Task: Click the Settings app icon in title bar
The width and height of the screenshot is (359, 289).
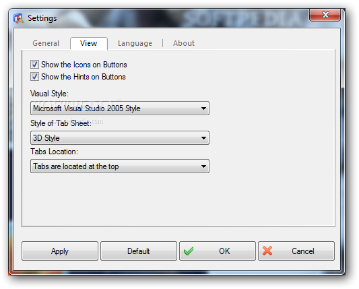Action: pos(18,18)
